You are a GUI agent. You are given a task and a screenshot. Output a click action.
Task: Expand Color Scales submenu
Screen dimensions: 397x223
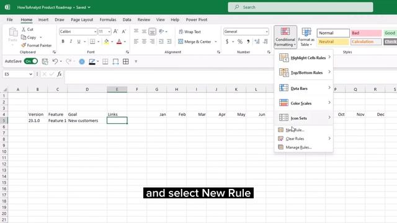click(303, 103)
